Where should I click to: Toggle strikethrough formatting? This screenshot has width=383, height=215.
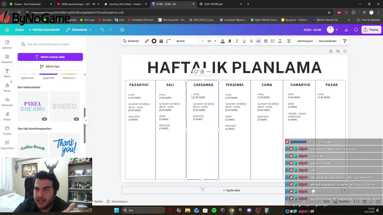[251, 41]
